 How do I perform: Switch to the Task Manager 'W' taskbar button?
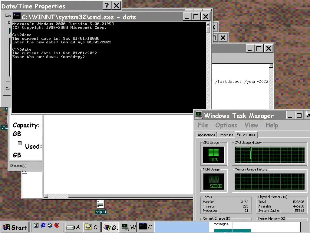tap(128, 227)
